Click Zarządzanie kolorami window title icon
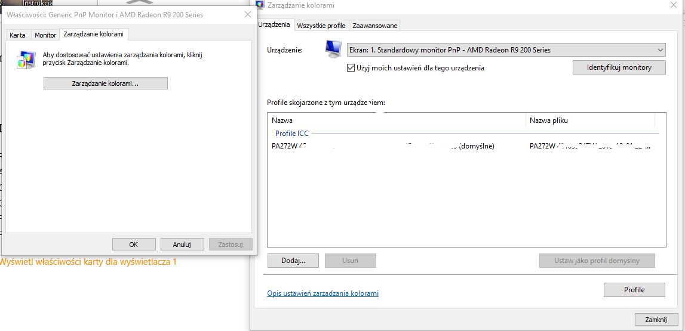 (x=260, y=5)
